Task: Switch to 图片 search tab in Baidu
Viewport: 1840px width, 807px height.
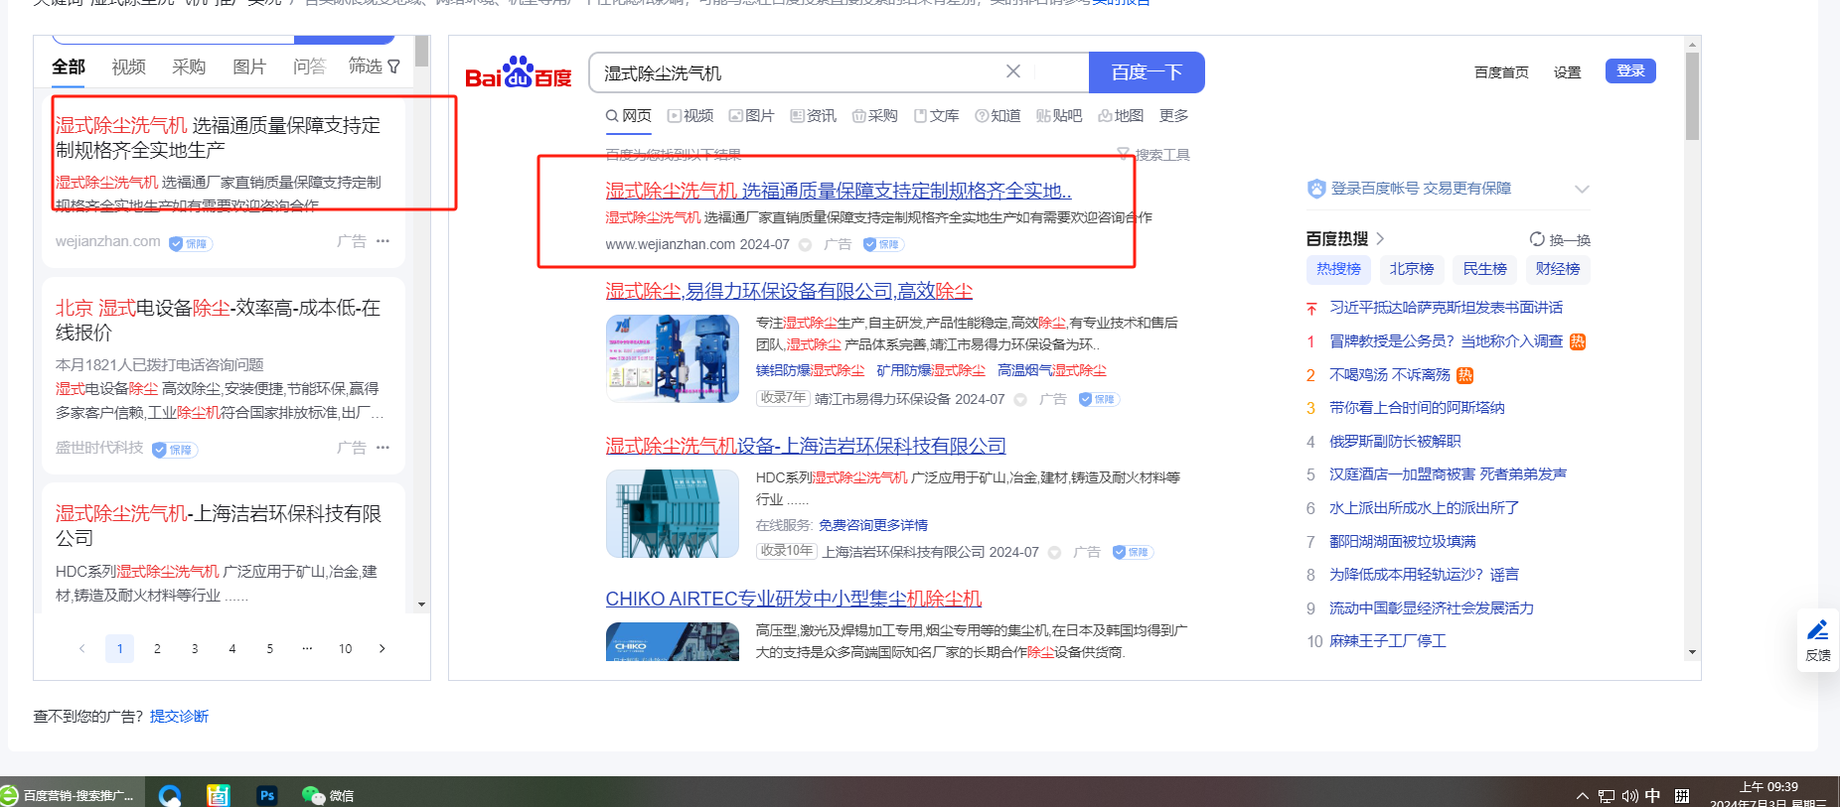Action: coord(751,116)
